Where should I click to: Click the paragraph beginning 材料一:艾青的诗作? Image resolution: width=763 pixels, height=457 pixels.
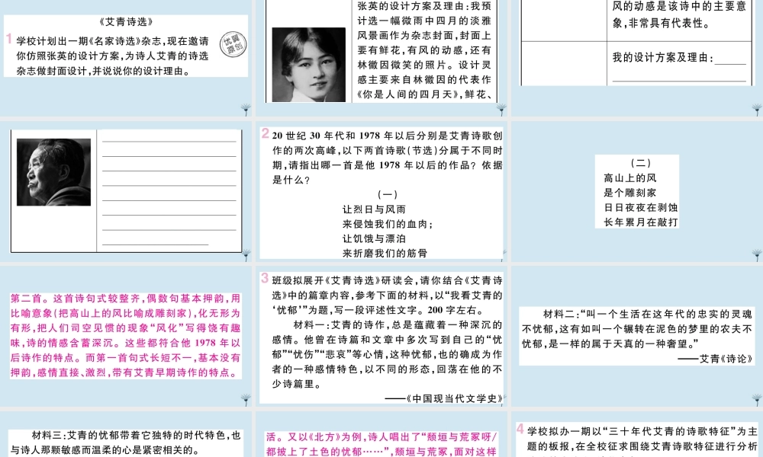(x=388, y=354)
